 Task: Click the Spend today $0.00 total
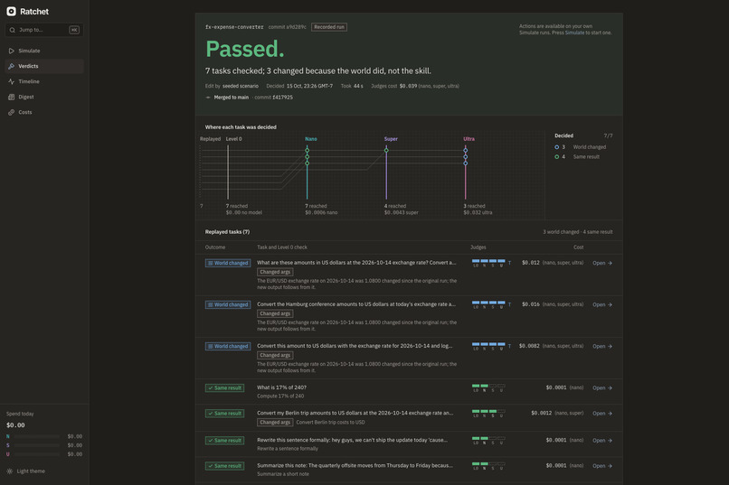pyautogui.click(x=15, y=425)
